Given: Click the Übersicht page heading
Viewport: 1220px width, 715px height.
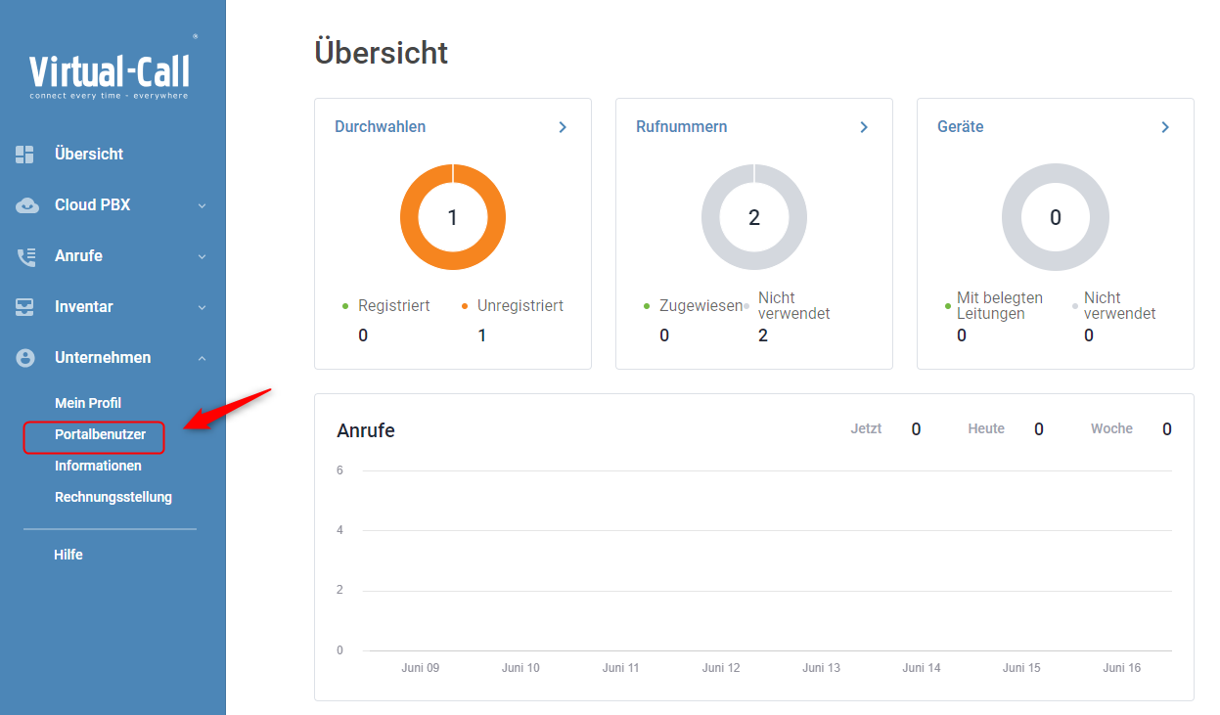Looking at the screenshot, I should (381, 53).
